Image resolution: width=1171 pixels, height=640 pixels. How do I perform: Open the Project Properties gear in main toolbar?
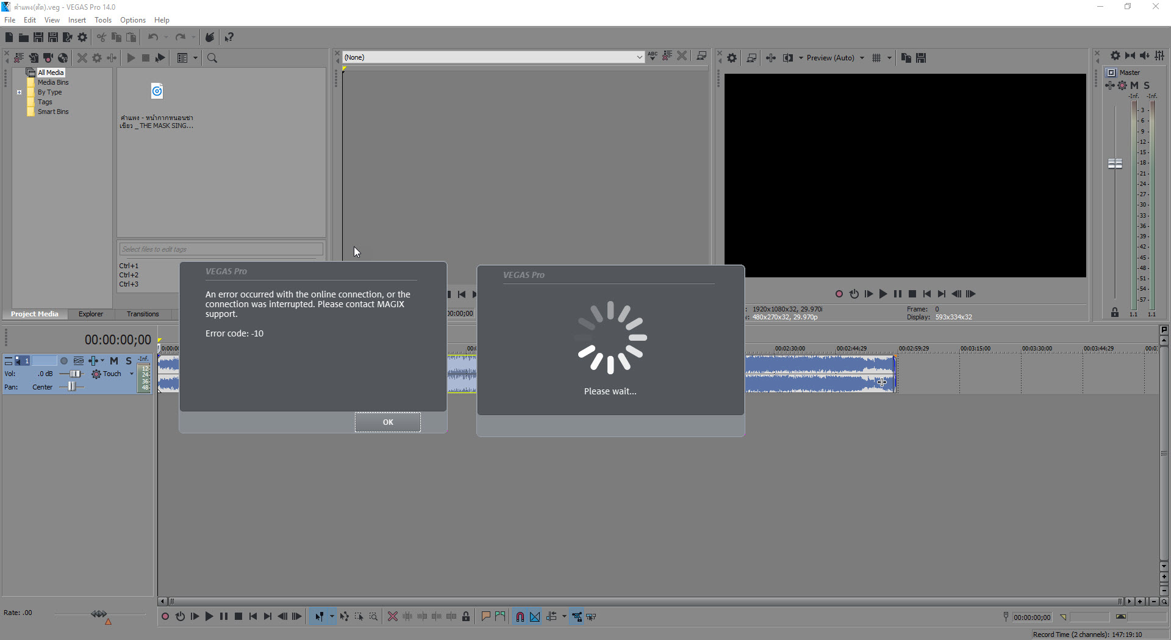tap(82, 37)
